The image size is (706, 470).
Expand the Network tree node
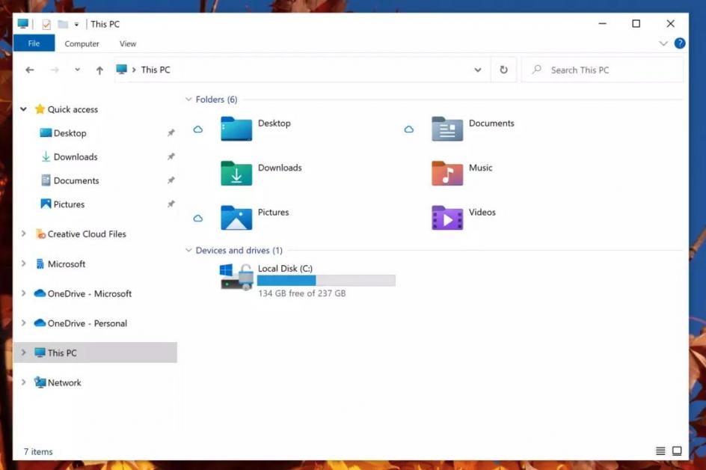23,382
